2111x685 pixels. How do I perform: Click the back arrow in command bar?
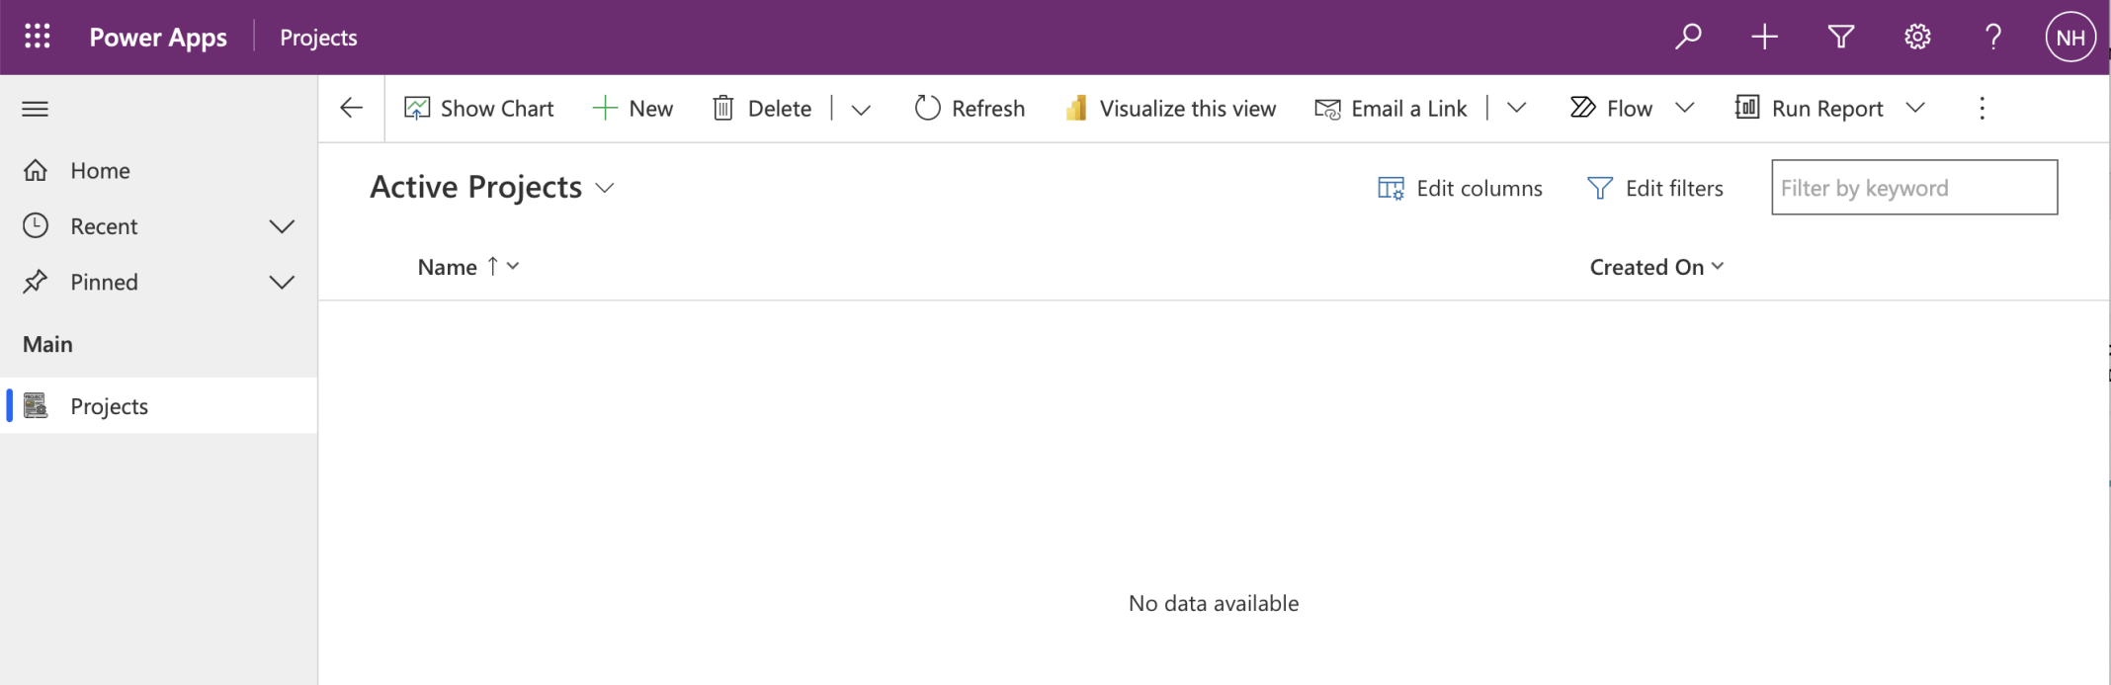351,108
